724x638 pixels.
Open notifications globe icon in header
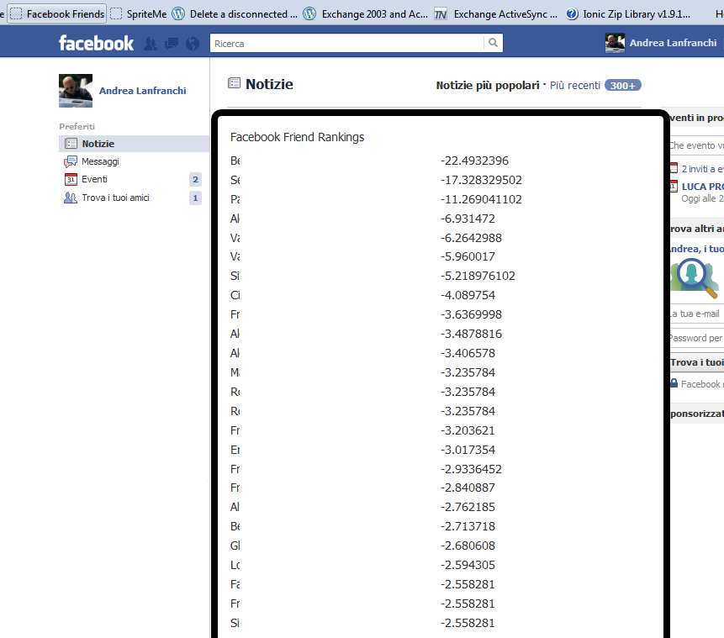pyautogui.click(x=193, y=44)
